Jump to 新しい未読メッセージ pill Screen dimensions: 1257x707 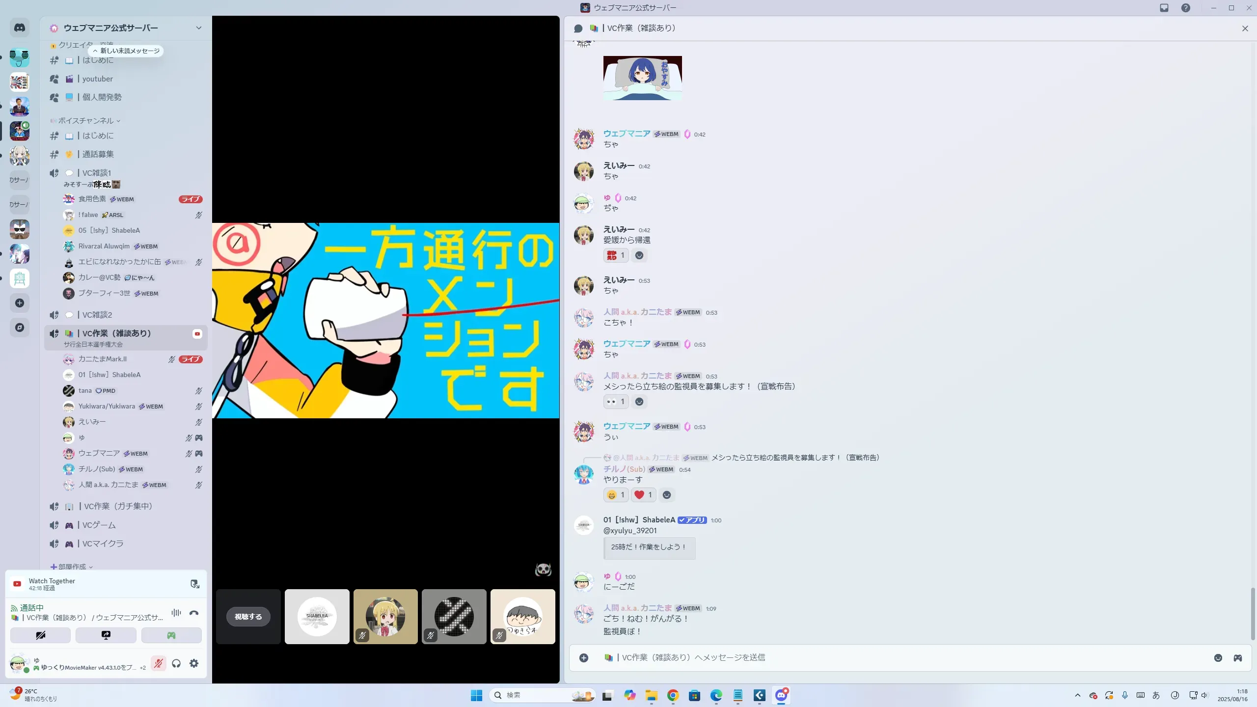click(x=126, y=51)
